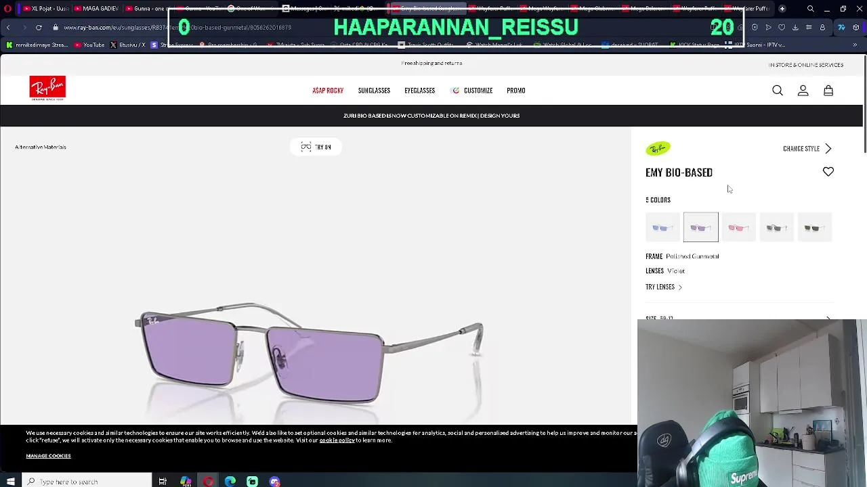Open the green Kick app taskbar icon
The width and height of the screenshot is (867, 487).
pyautogui.click(x=253, y=482)
